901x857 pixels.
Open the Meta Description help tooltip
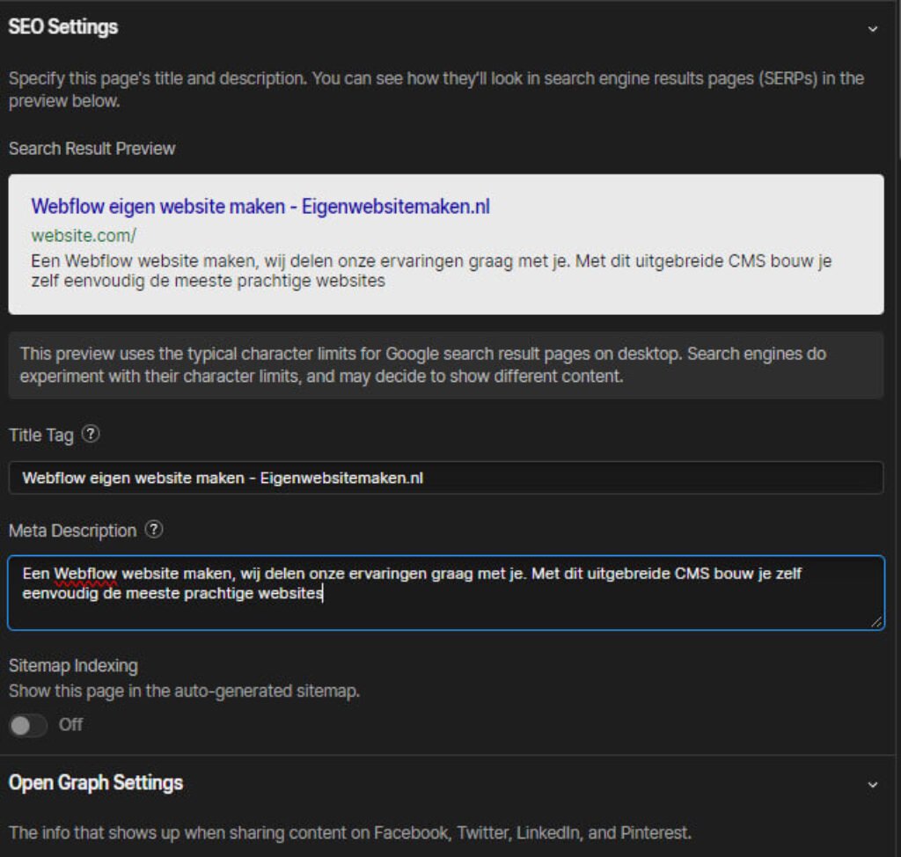point(155,530)
